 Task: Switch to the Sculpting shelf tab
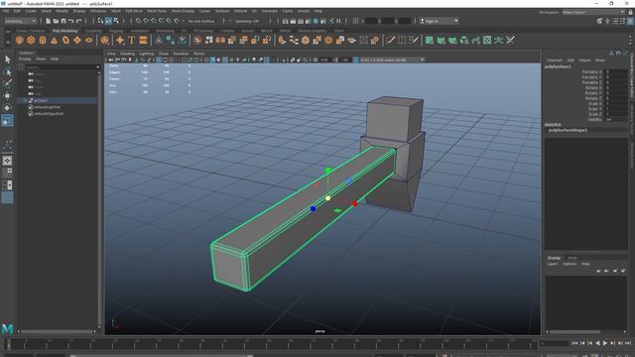tap(93, 31)
